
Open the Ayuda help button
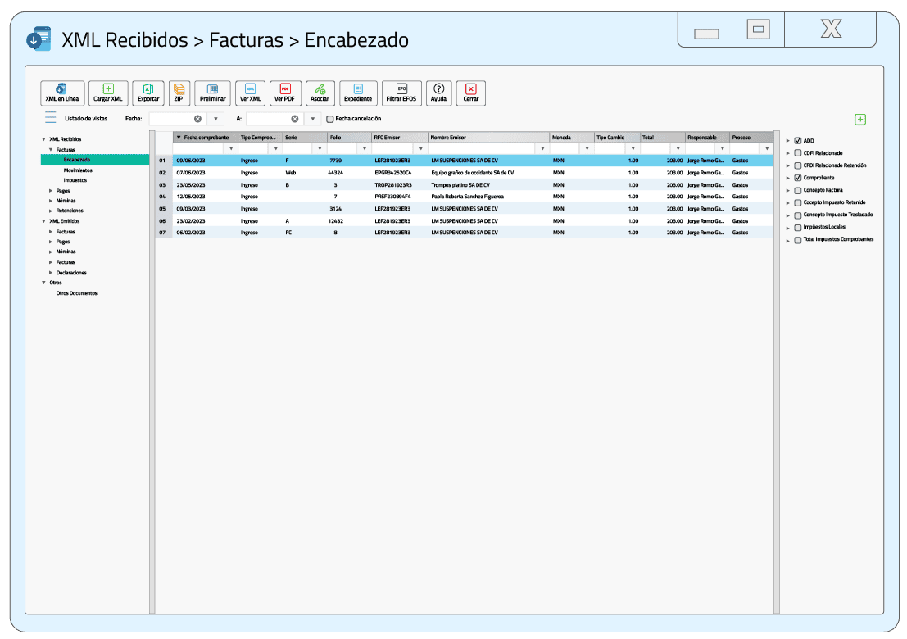click(438, 93)
